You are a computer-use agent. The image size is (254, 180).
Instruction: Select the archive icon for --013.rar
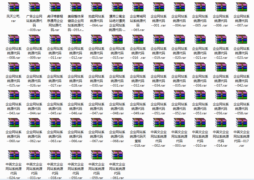click(x=96, y=39)
